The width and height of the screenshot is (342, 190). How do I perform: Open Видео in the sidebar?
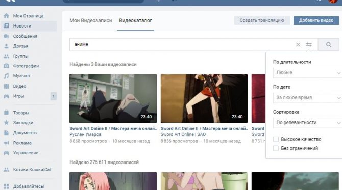pos(19,86)
